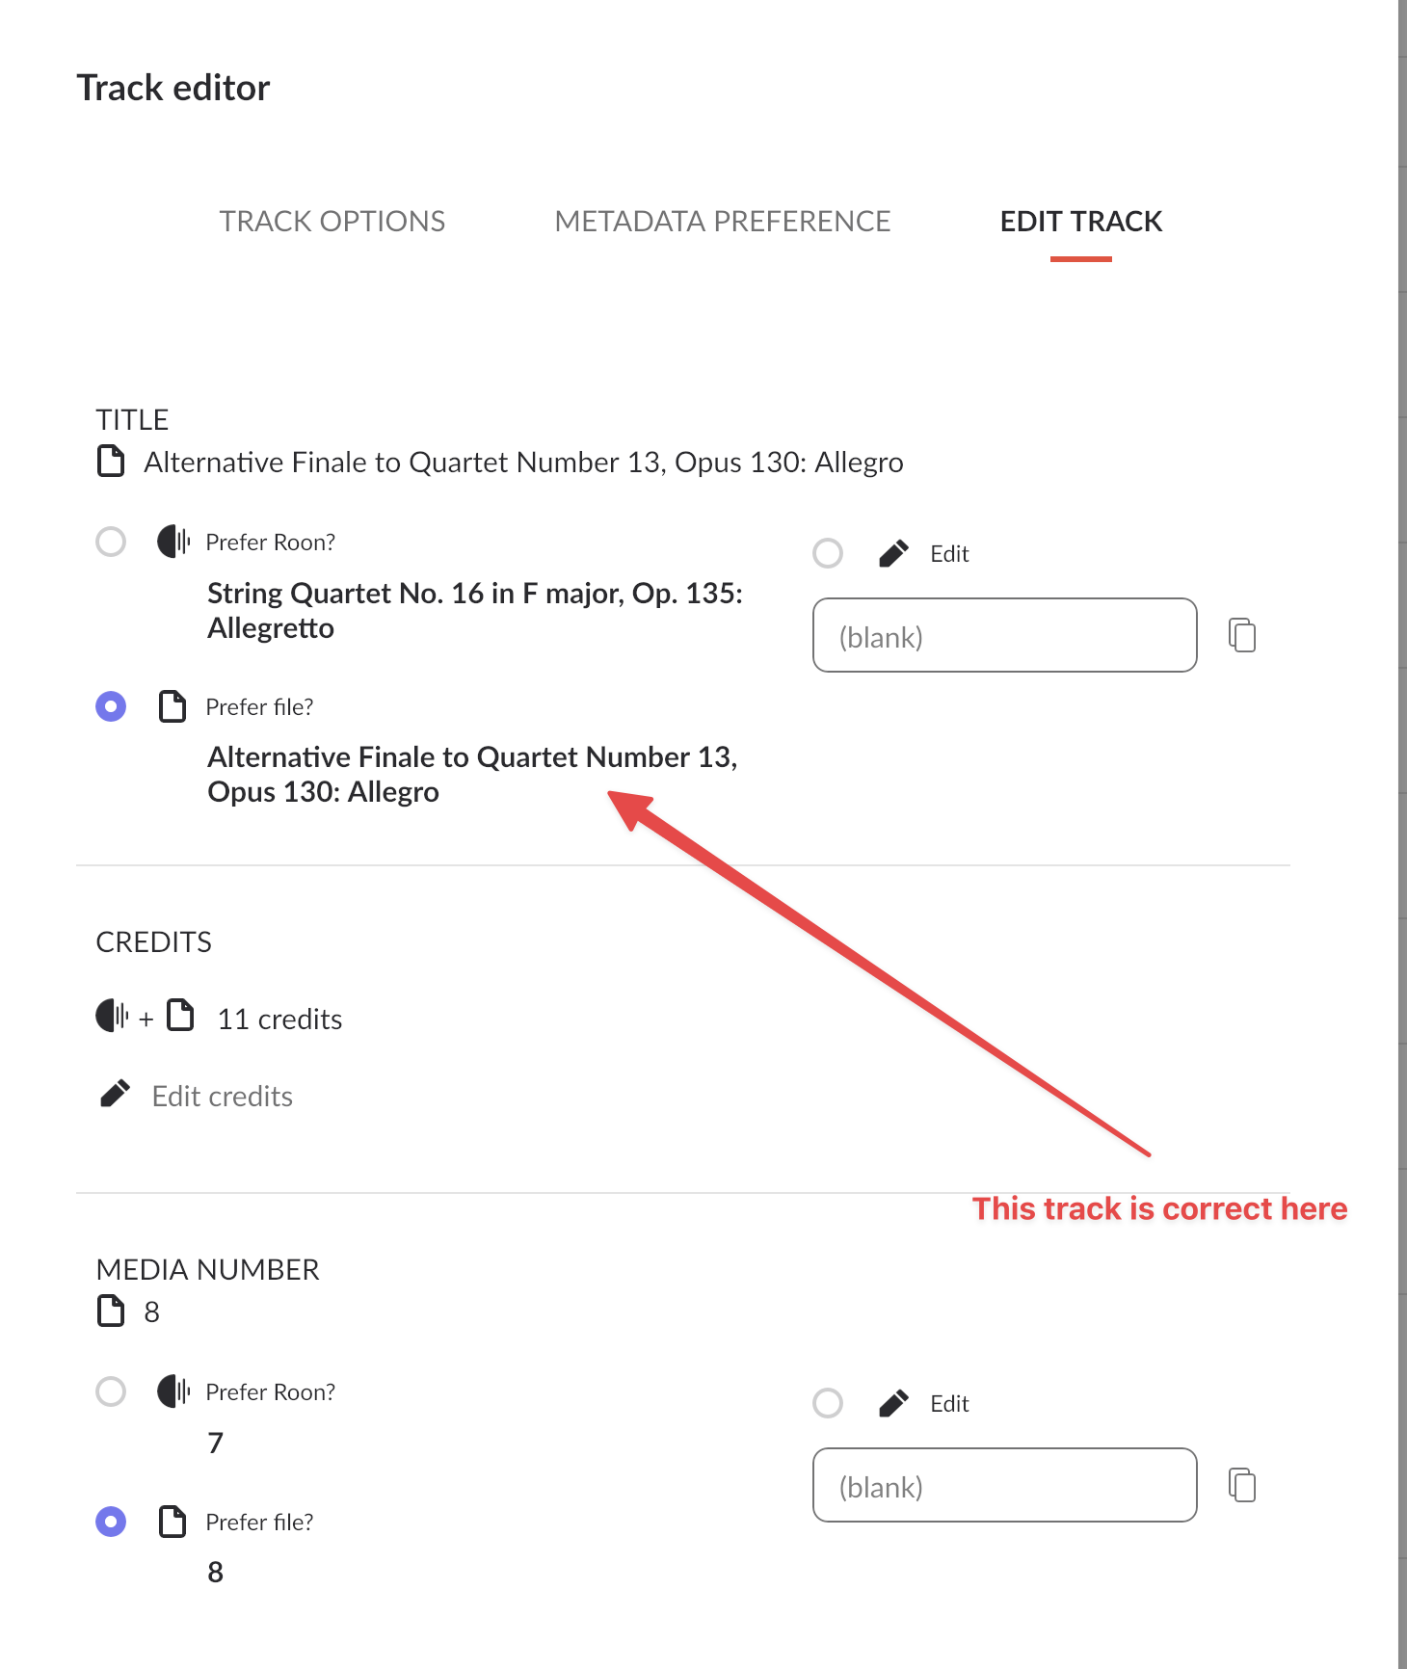
Task: Click the copy icon beside the title field
Action: [x=1242, y=635]
